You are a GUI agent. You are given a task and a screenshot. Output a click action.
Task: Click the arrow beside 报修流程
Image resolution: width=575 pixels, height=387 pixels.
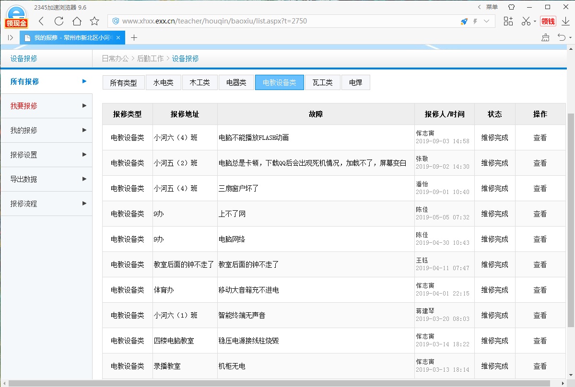[84, 203]
